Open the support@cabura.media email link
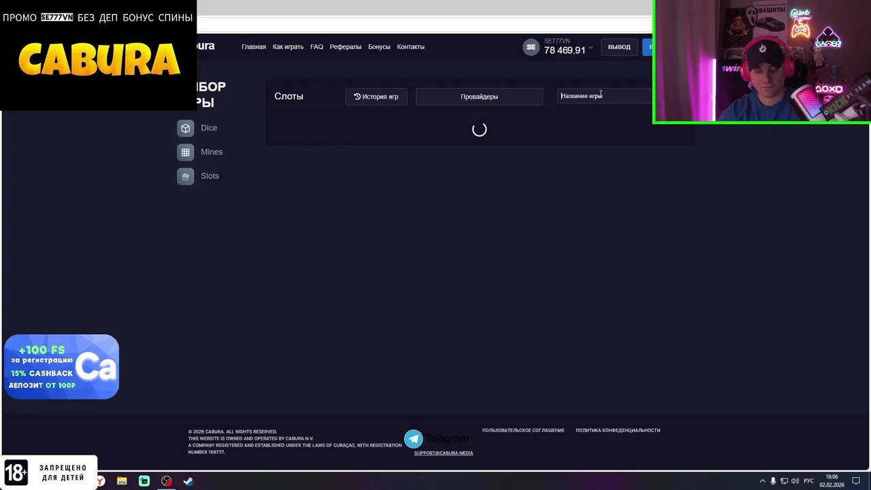This screenshot has height=490, width=871. pos(444,453)
